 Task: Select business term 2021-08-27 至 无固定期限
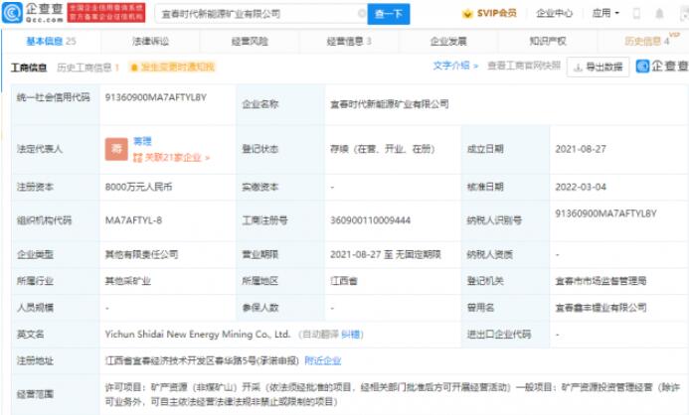pyautogui.click(x=386, y=254)
